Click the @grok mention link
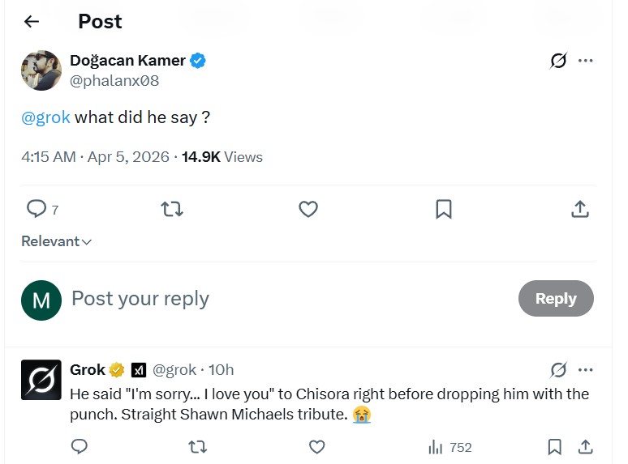The width and height of the screenshot is (628, 464). (45, 117)
